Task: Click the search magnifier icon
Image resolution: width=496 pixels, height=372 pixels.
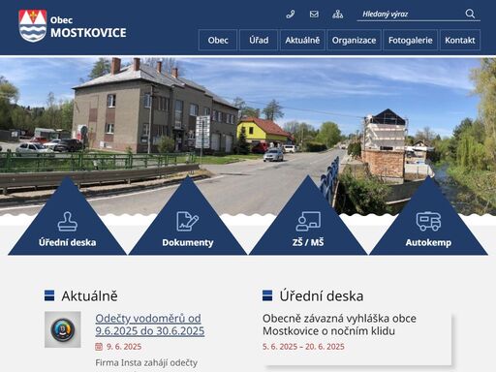Action: click(470, 14)
